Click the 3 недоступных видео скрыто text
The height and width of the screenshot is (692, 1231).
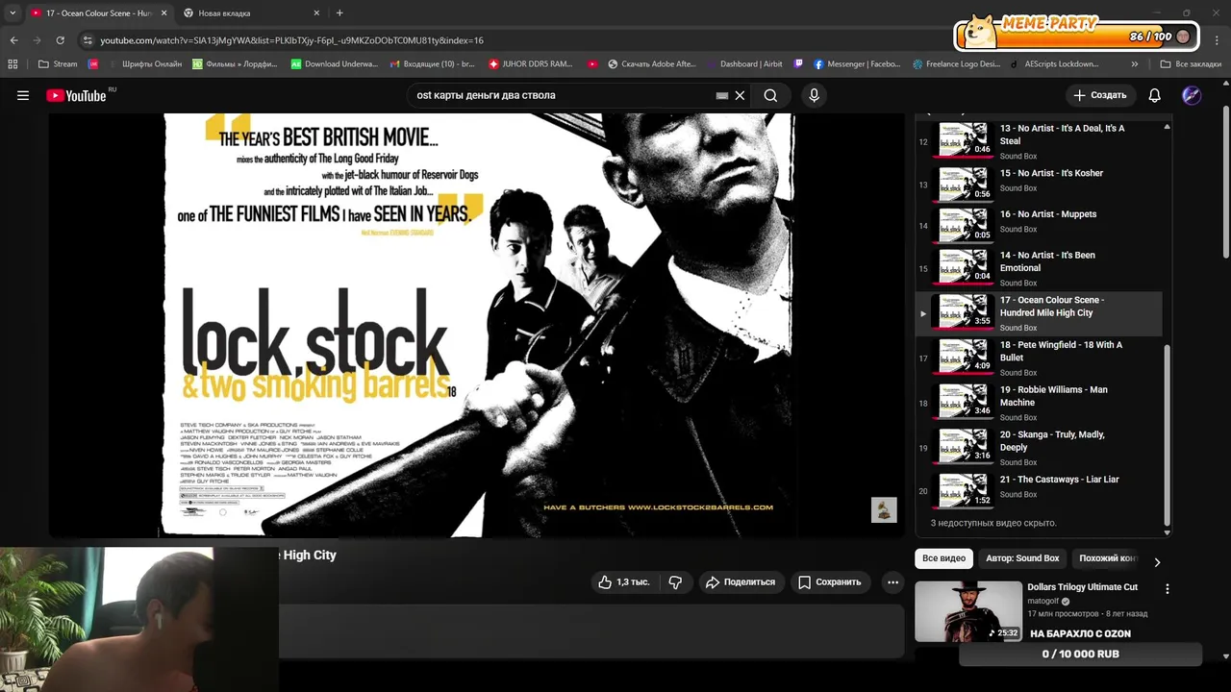[x=993, y=523]
